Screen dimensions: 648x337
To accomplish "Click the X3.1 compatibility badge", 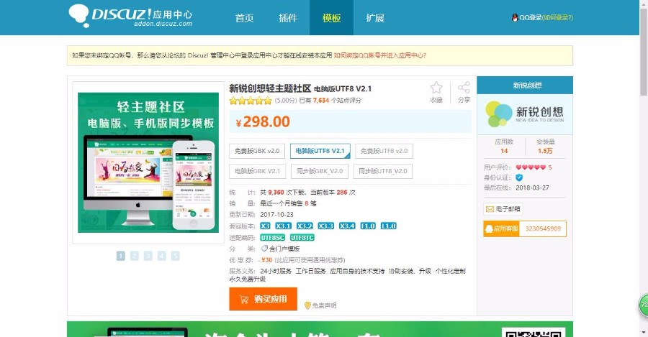I will click(284, 226).
